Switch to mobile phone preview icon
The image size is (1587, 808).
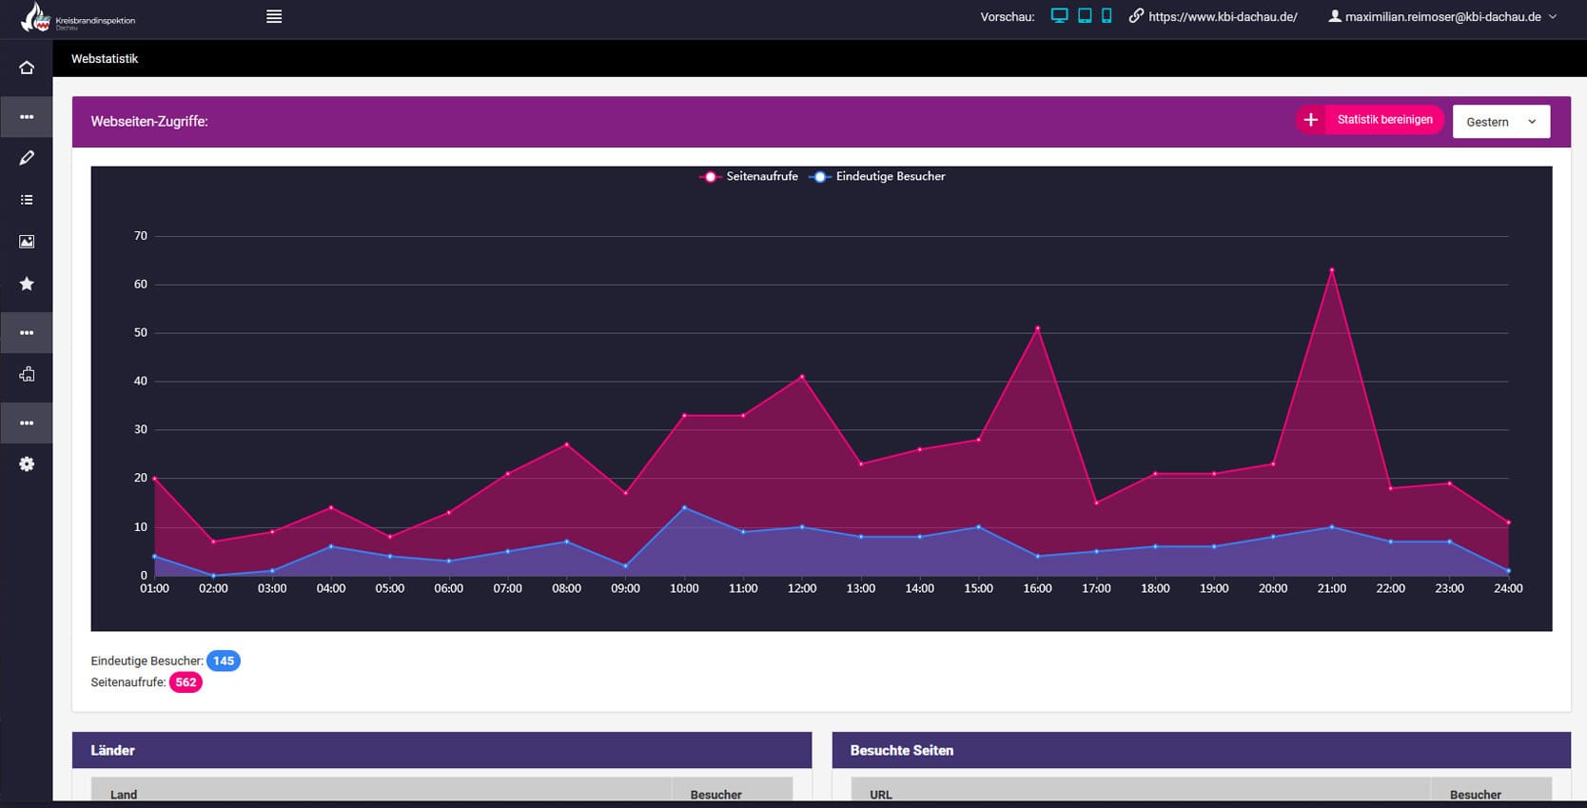pyautogui.click(x=1107, y=16)
